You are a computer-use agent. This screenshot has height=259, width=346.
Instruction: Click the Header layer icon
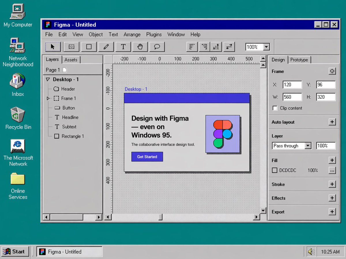[x=57, y=89]
